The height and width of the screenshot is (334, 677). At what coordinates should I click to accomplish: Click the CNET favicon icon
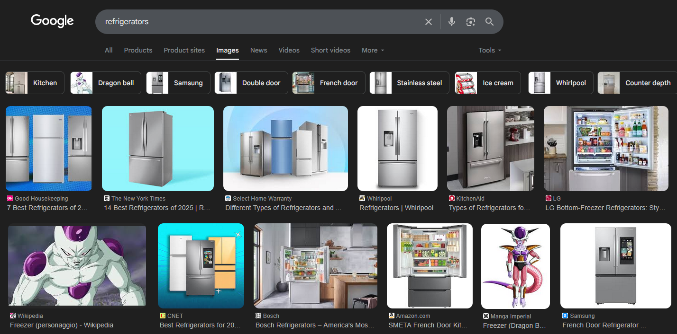coord(163,316)
